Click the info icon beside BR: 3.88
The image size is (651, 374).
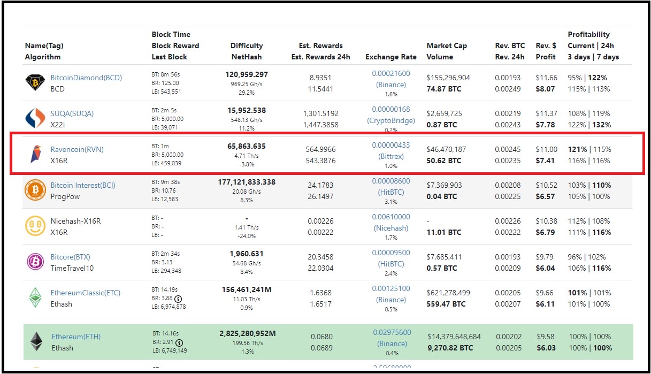(x=179, y=299)
